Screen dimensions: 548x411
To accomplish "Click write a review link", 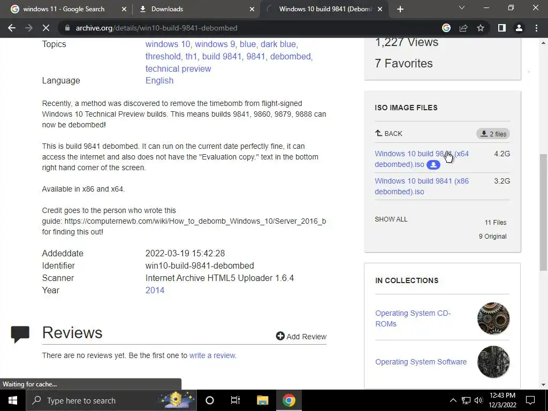I will [x=212, y=355].
